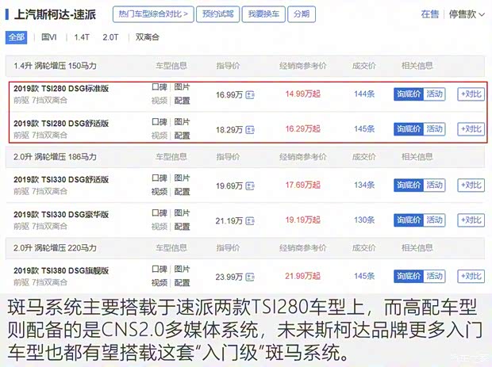The image size is (492, 367).
Task: Expand the 停售款 dropdown
Action: pos(467,14)
